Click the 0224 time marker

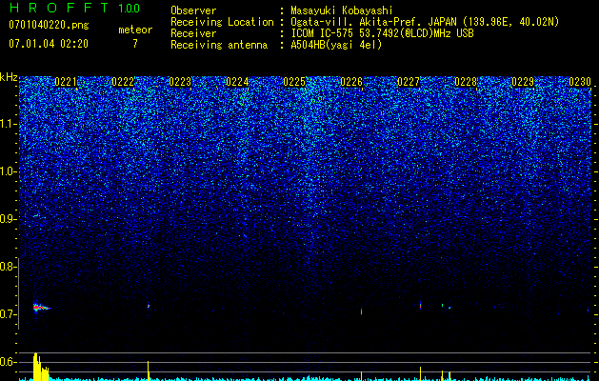(237, 82)
